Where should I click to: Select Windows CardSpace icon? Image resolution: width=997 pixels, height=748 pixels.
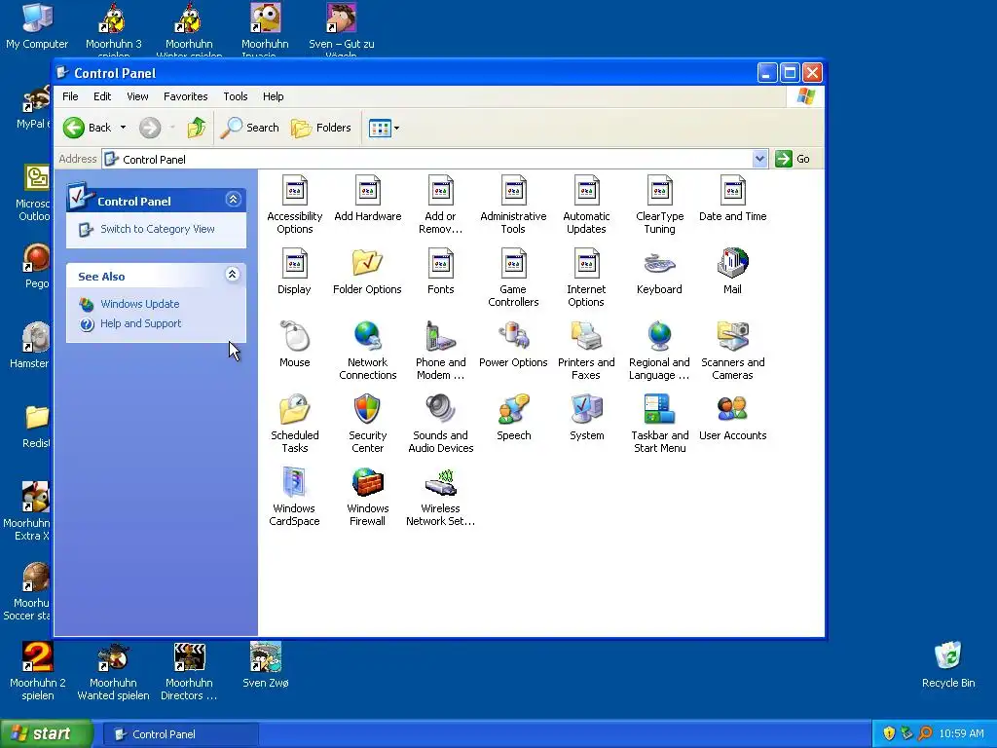point(294,483)
